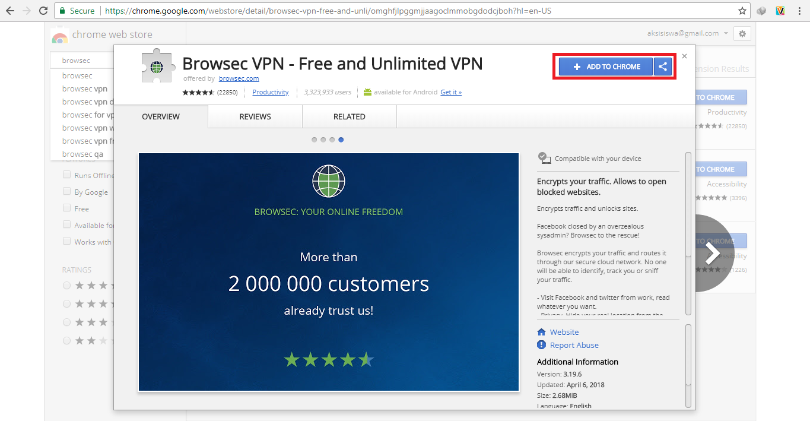This screenshot has width=810, height=421.
Task: Click the browser forward arrow
Action: [x=27, y=11]
